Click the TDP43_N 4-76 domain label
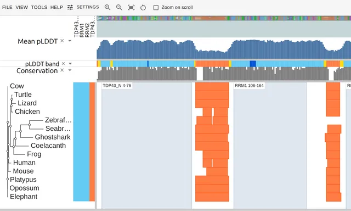Viewport: 351px width, 211px height. tap(117, 86)
